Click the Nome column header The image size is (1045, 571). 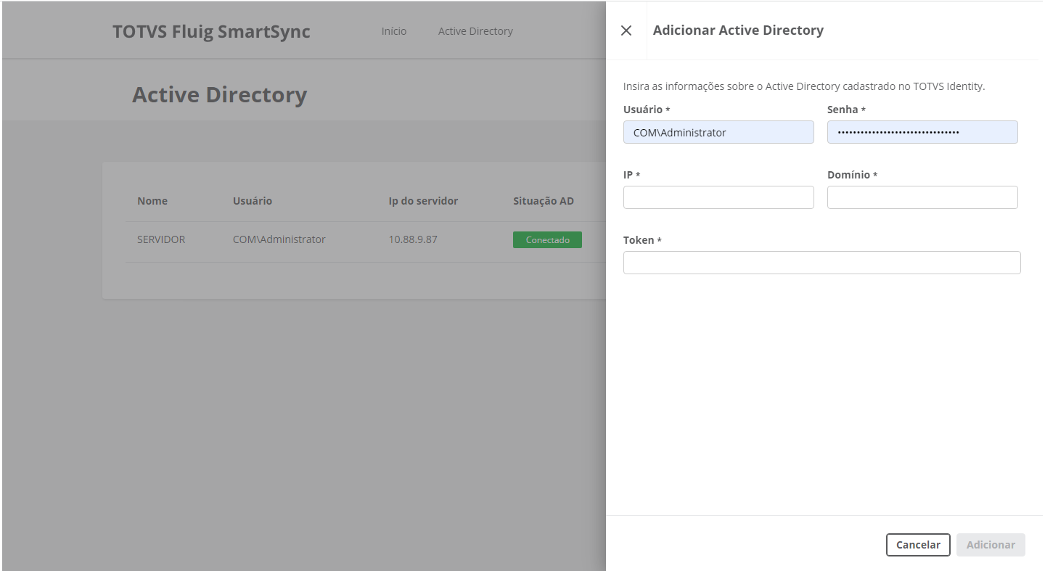(x=152, y=201)
